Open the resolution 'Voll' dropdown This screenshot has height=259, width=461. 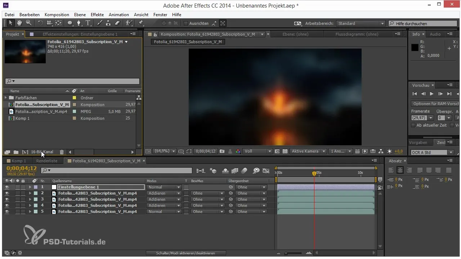tap(258, 151)
